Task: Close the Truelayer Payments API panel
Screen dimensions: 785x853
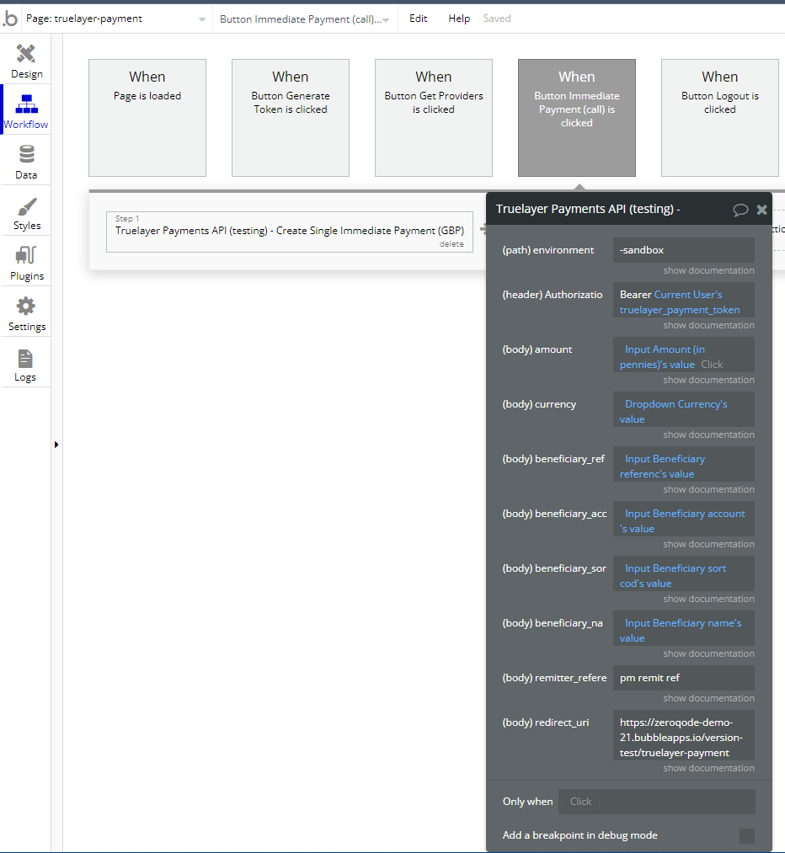Action: click(761, 210)
